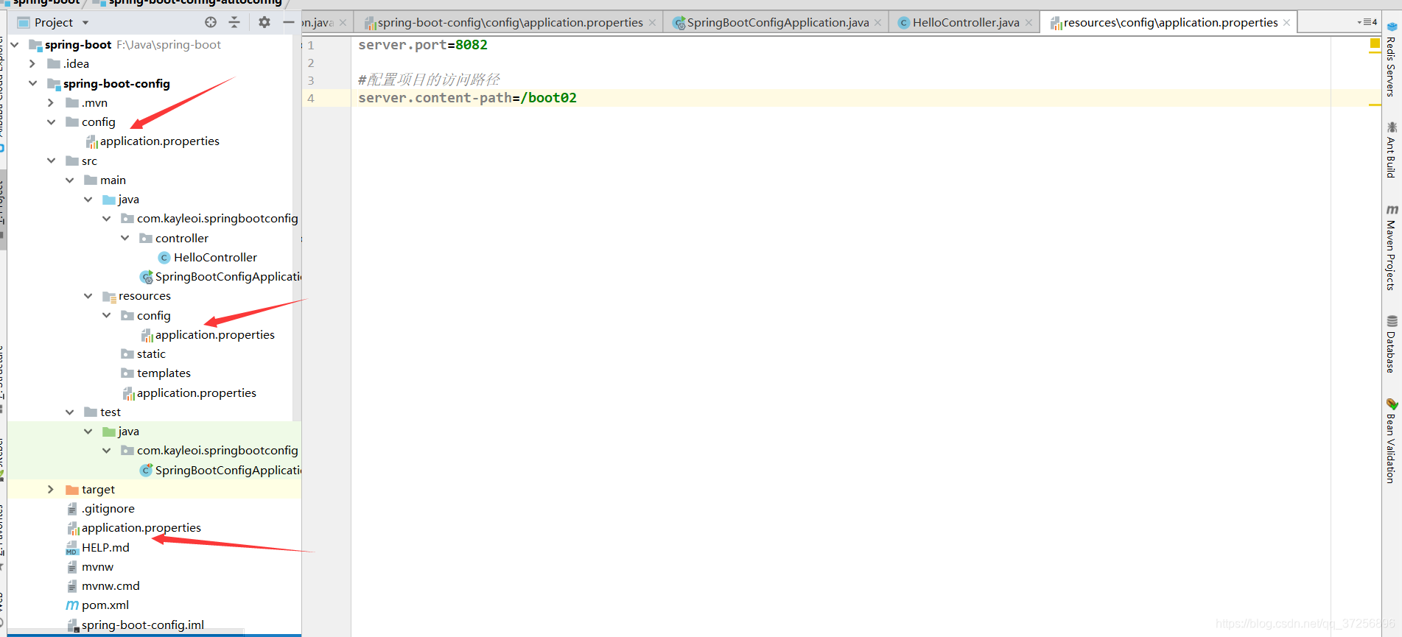This screenshot has height=637, width=1402.
Task: Select mvnw.cmd file
Action: tap(103, 586)
